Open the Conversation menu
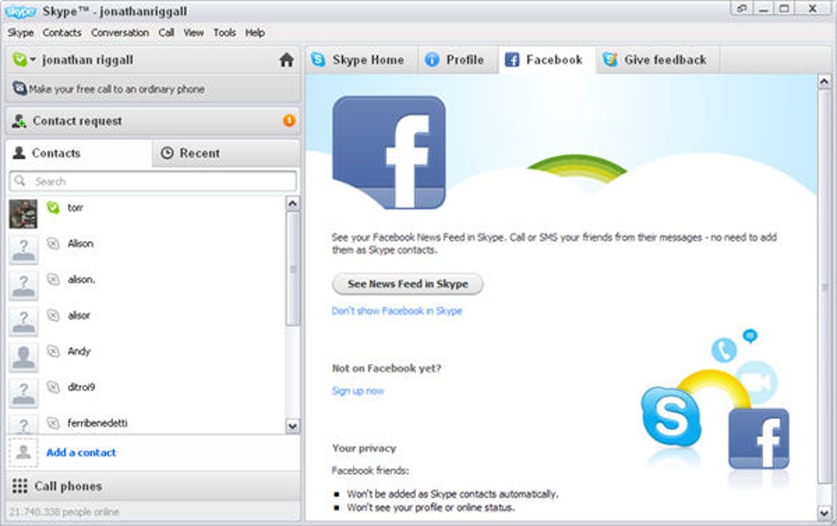837x526 pixels. coord(120,33)
